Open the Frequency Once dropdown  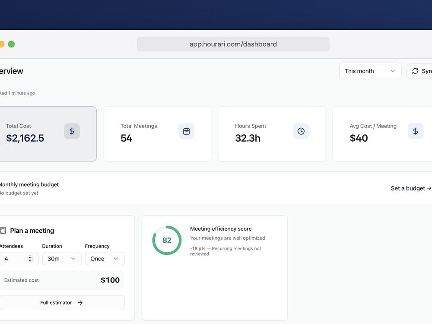(x=105, y=259)
